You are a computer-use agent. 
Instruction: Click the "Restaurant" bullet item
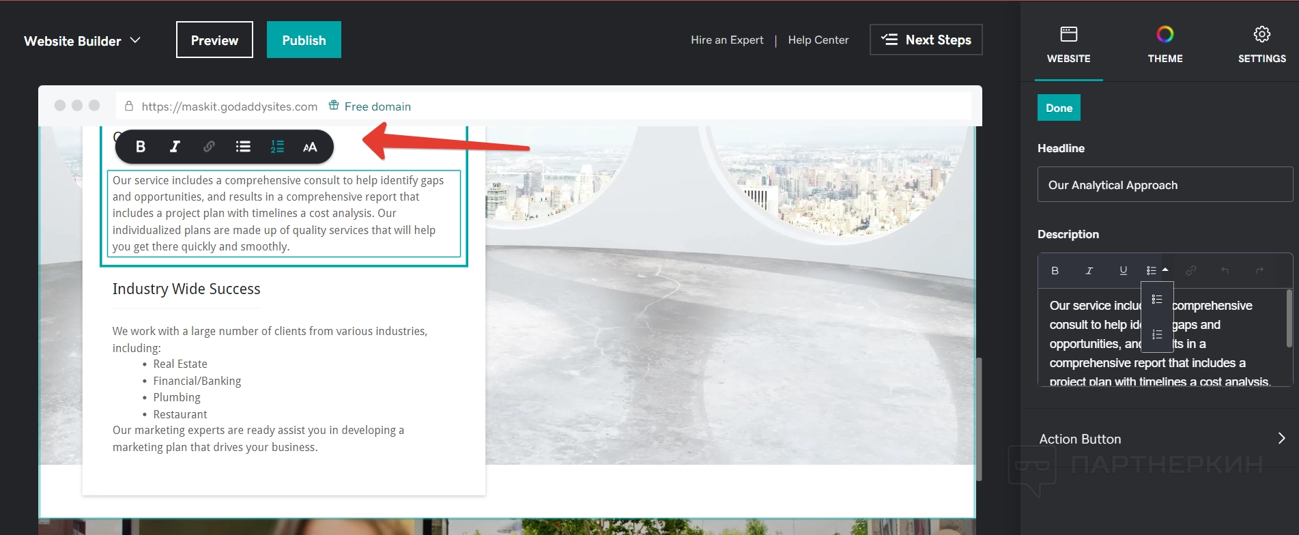[x=180, y=414]
